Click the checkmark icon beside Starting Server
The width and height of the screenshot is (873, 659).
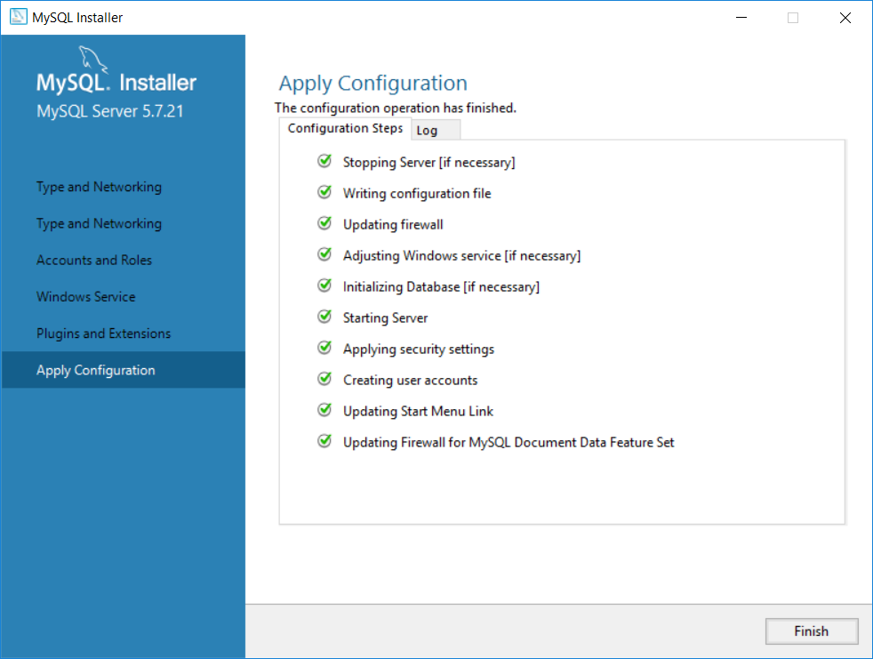324,317
